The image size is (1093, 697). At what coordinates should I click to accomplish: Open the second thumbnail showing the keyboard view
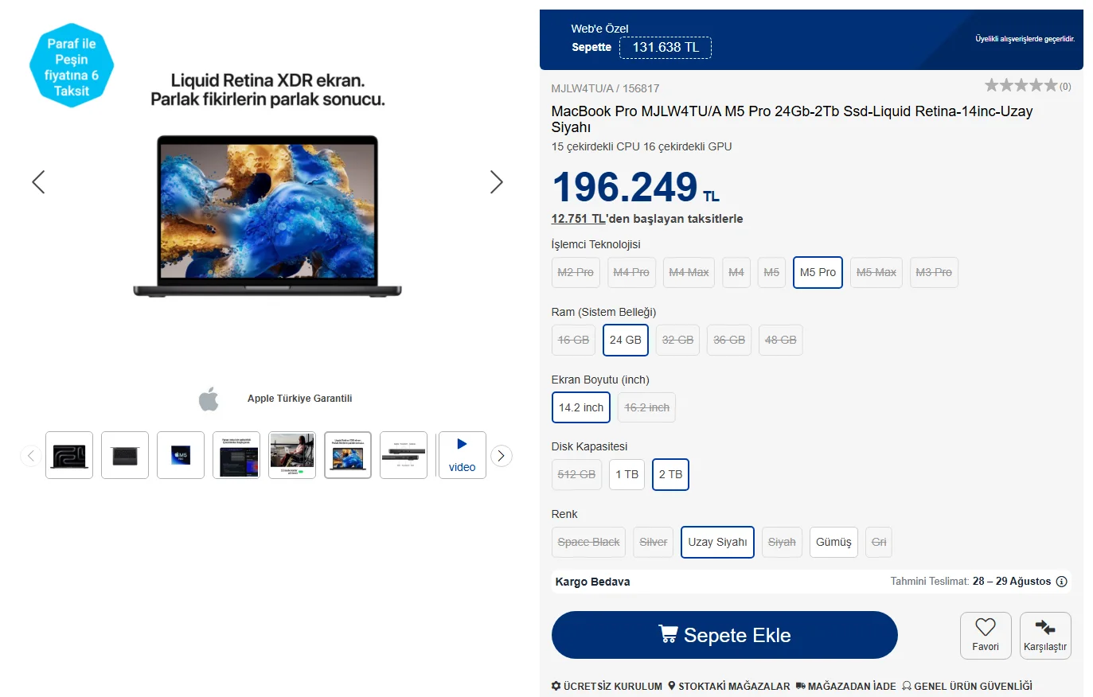tap(125, 455)
